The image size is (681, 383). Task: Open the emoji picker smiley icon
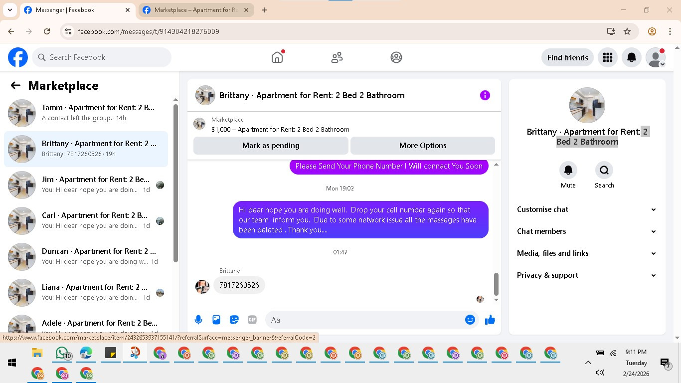pyautogui.click(x=470, y=320)
